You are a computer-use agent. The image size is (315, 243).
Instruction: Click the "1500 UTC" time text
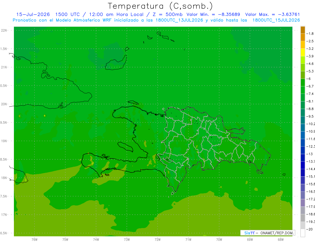tap(67, 14)
